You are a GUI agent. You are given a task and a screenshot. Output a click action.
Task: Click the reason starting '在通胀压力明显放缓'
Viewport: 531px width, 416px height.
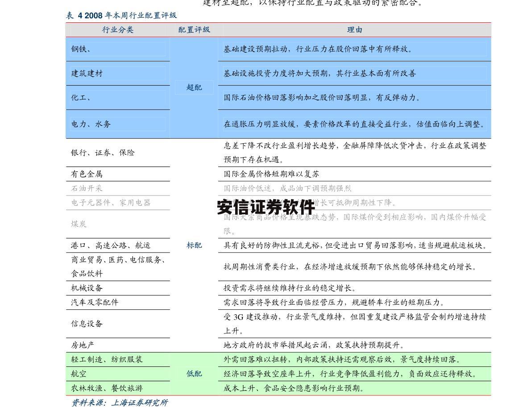(355, 124)
